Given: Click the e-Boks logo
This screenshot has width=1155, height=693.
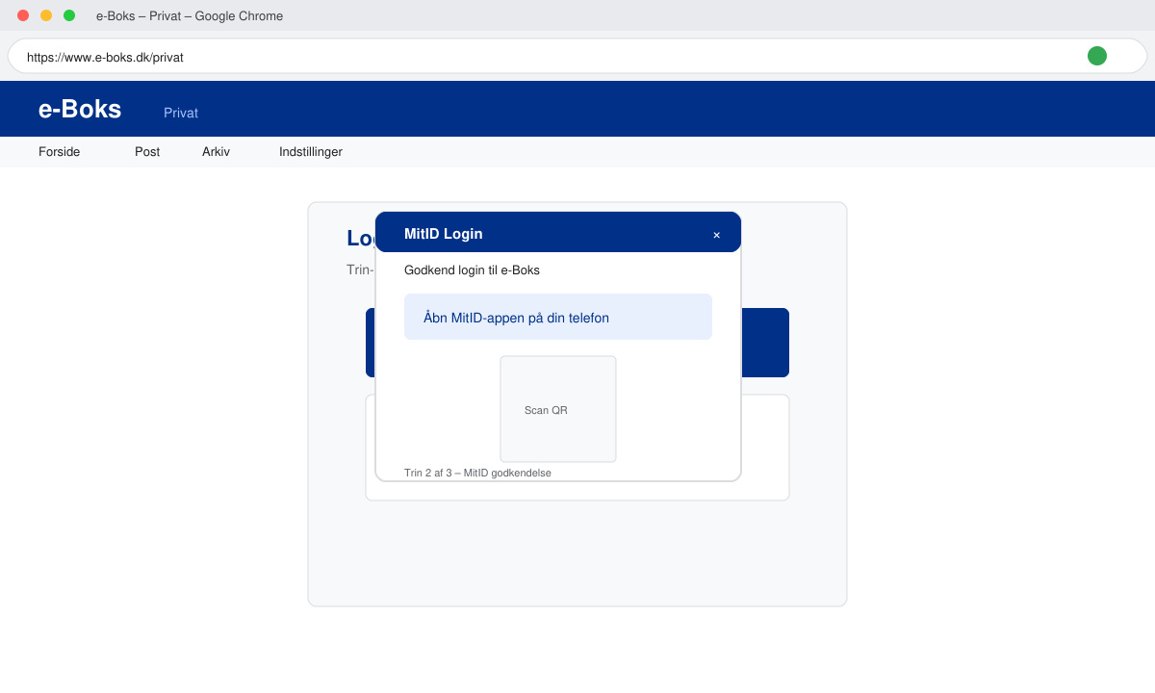Looking at the screenshot, I should point(80,109).
